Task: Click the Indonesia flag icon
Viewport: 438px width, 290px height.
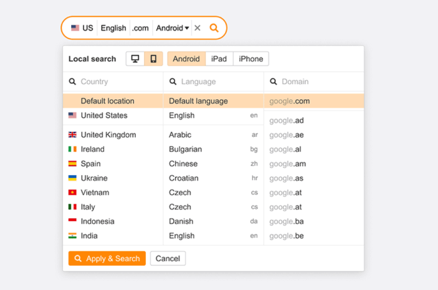Action: tap(72, 221)
